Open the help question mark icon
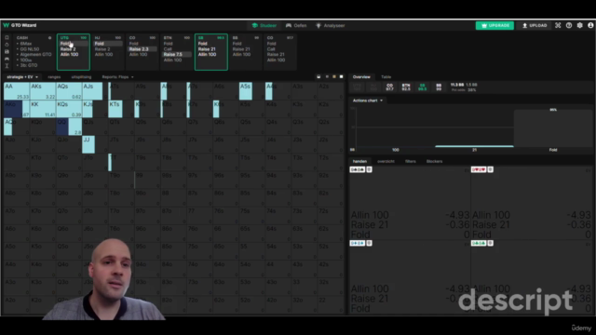The image size is (596, 335). [x=569, y=25]
